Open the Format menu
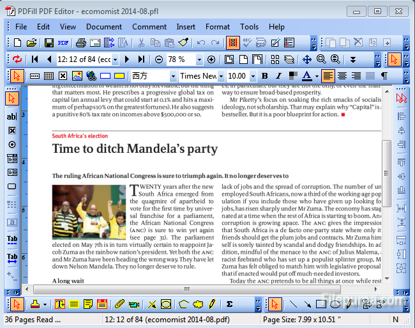 [217, 27]
